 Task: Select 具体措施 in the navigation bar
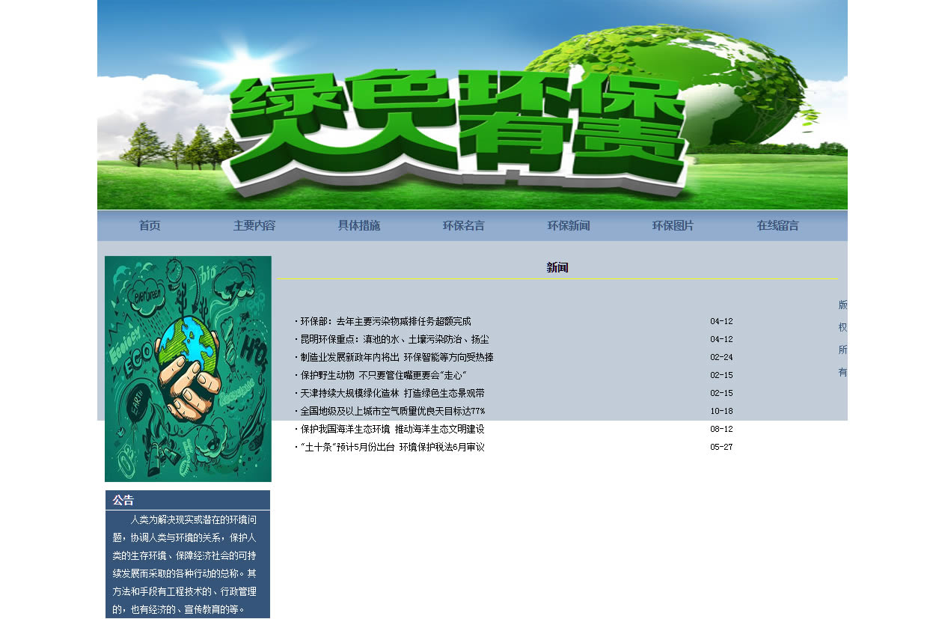(x=359, y=226)
